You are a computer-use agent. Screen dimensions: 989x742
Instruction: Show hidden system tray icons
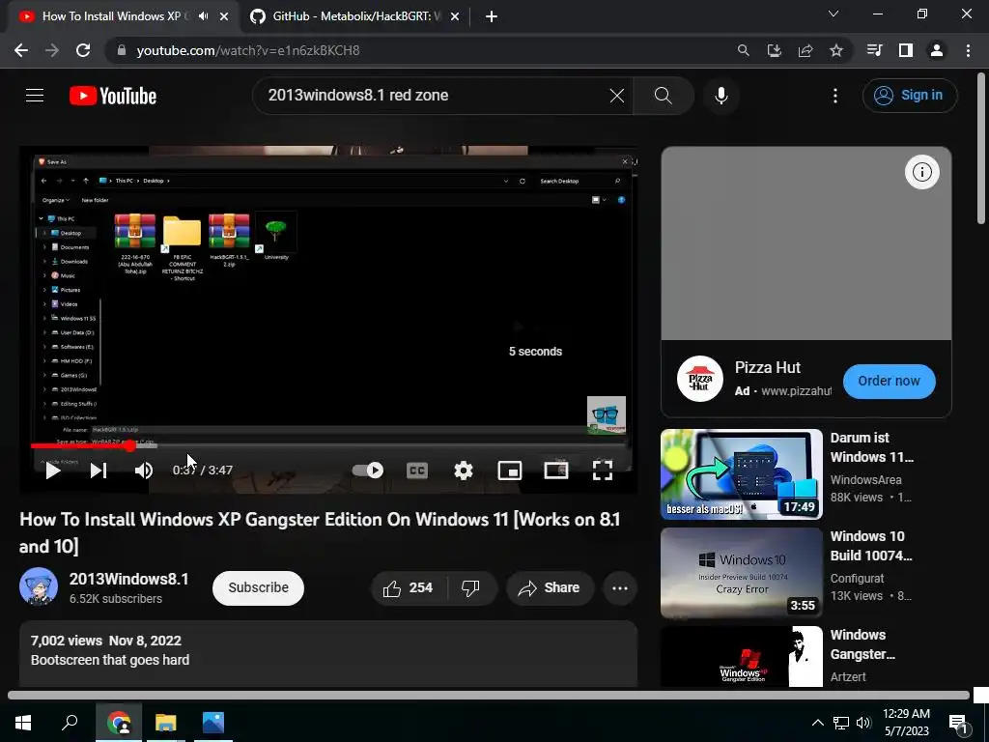point(817,723)
